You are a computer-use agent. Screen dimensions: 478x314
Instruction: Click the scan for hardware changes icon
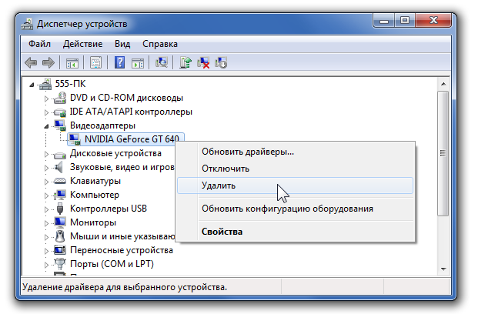[162, 62]
